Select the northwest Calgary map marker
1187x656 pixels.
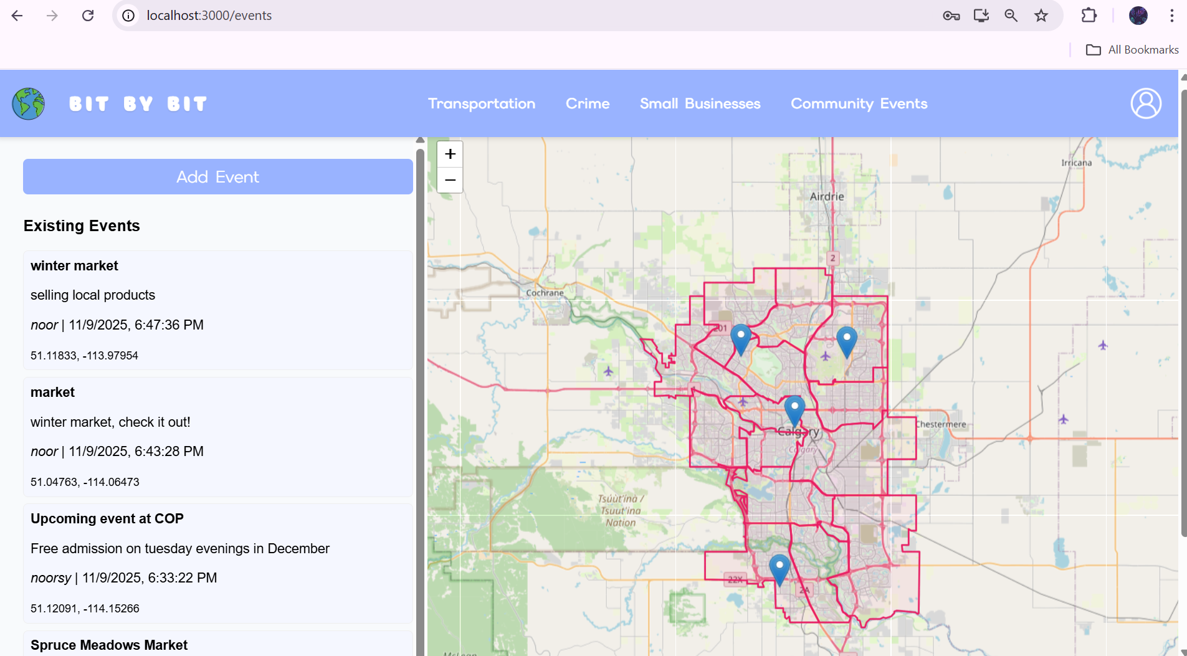coord(741,340)
